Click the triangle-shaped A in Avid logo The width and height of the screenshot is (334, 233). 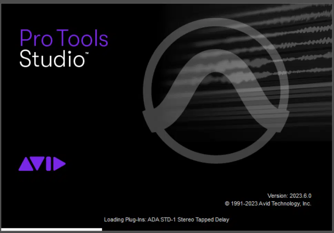click(25, 165)
